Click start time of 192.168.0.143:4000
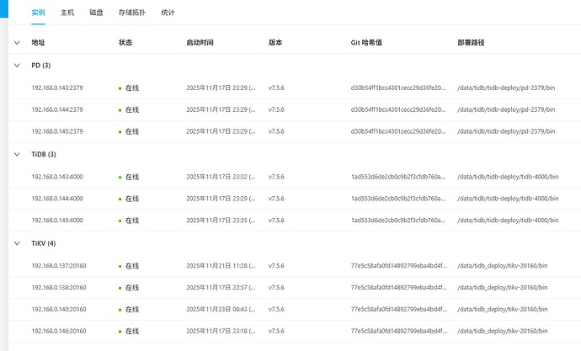Viewport: 581px width, 351px height. pos(221,177)
